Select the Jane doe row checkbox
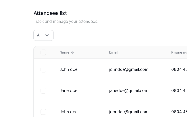This screenshot has height=117, width=187. [x=43, y=91]
